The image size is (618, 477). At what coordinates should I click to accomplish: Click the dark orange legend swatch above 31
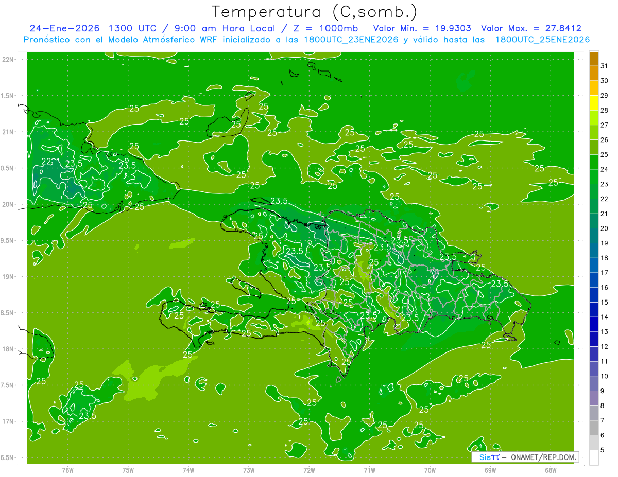coord(594,59)
